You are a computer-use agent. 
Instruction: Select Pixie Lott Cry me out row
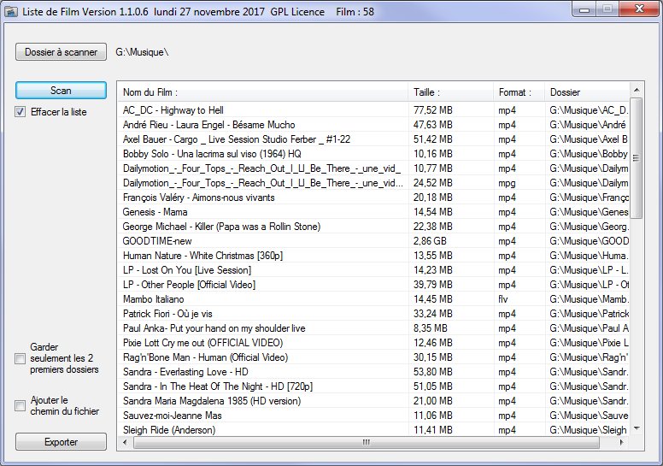373,343
